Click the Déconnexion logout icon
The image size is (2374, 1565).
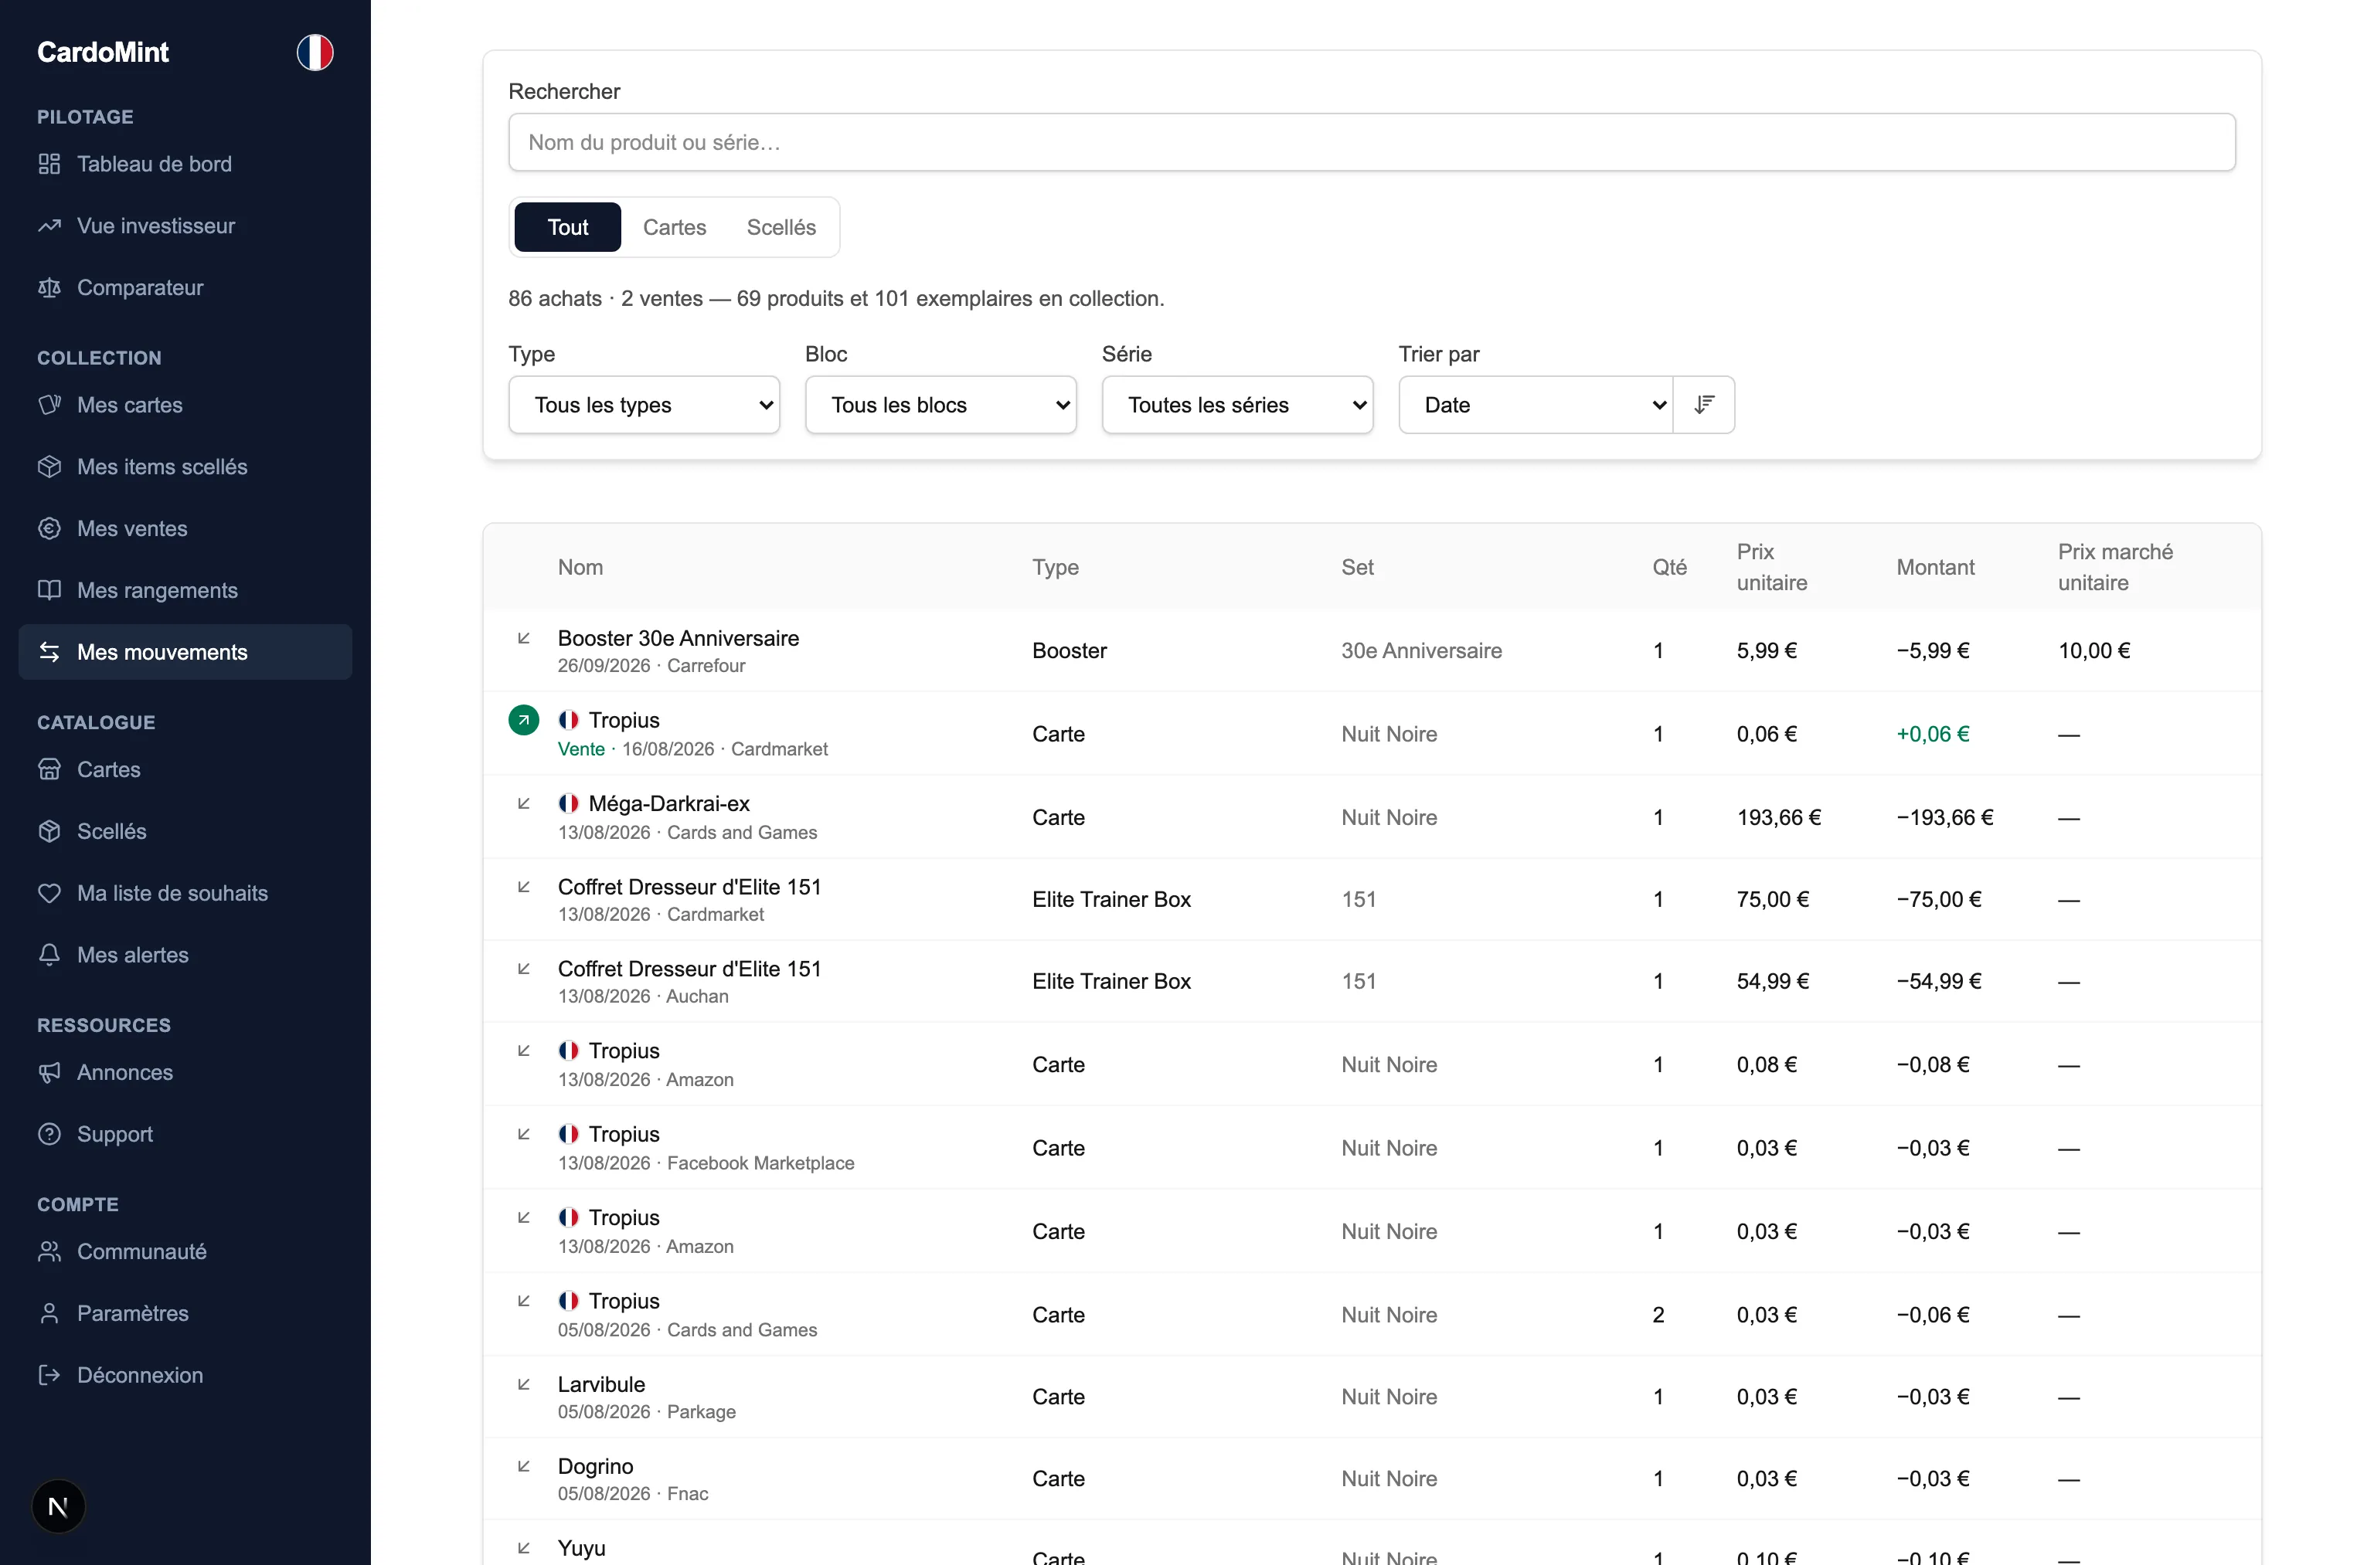49,1376
